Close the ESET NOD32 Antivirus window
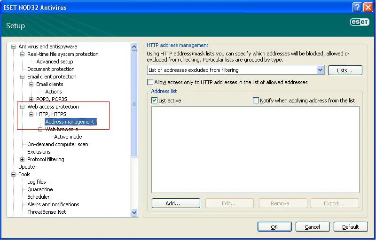 [x=368, y=7]
